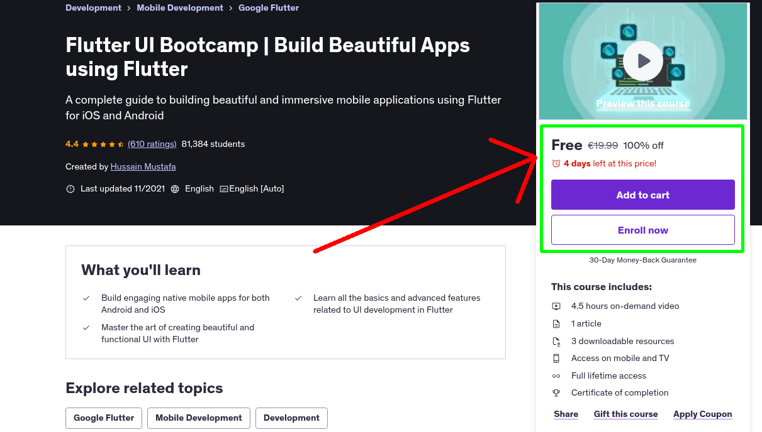This screenshot has height=432, width=762.
Task: Click the on-demand video icon
Action: [x=556, y=306]
